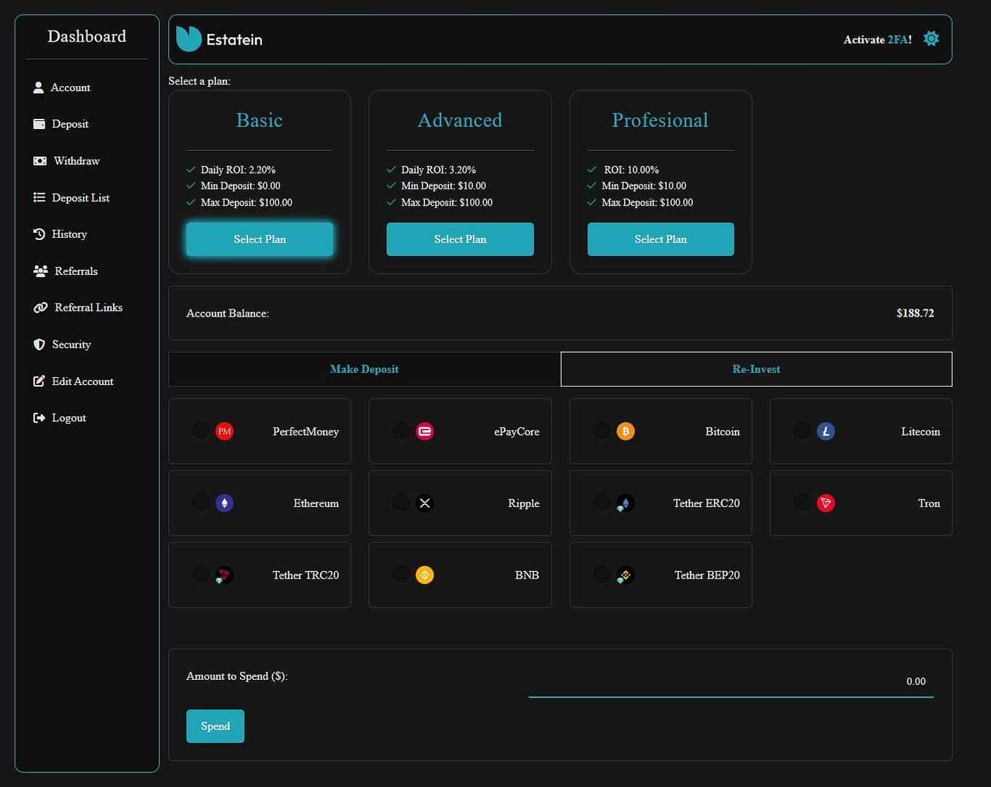Click the Referral Links chain icon

coord(41,308)
